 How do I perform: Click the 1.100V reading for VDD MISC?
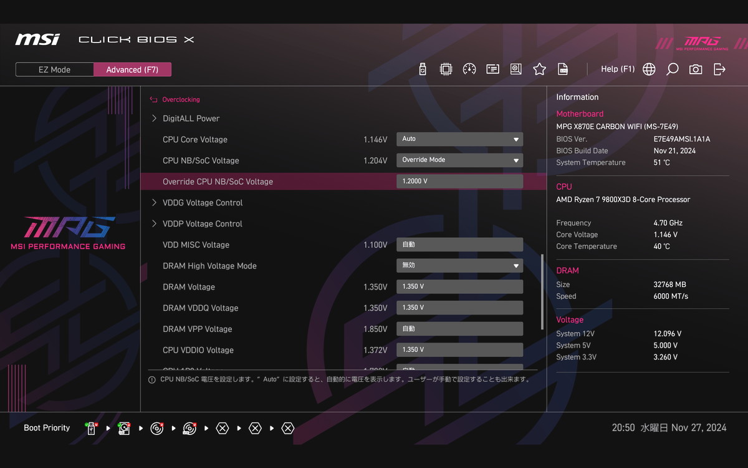(375, 245)
